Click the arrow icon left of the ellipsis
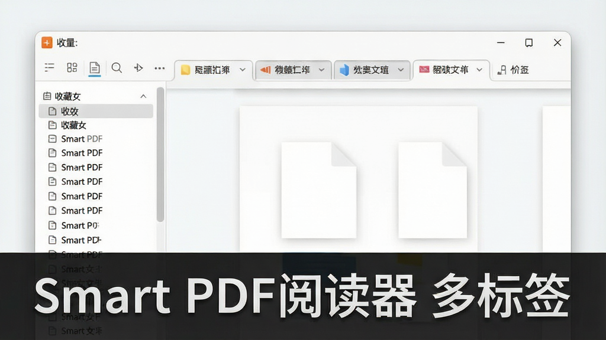This screenshot has width=606, height=340. (x=138, y=68)
